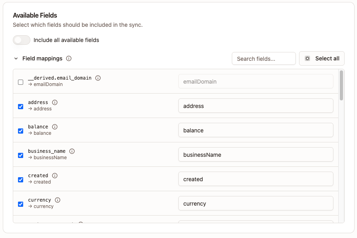Click info icon beside business_name field
The height and width of the screenshot is (238, 357).
tap(72, 151)
